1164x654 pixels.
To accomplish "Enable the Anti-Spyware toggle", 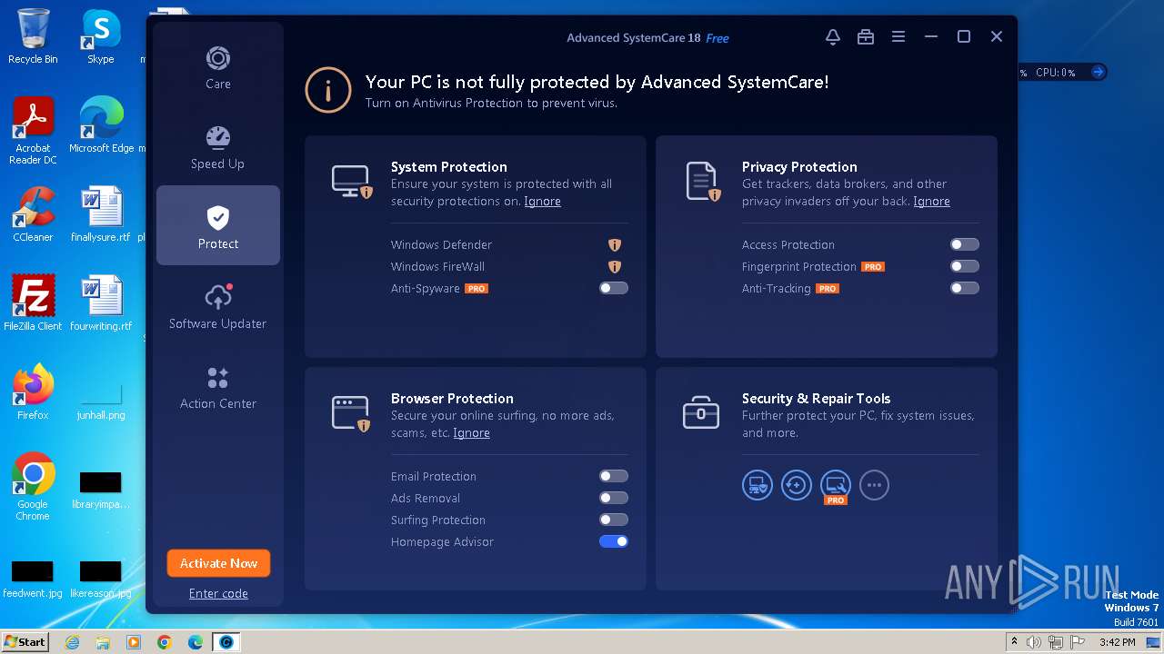I will [x=614, y=288].
